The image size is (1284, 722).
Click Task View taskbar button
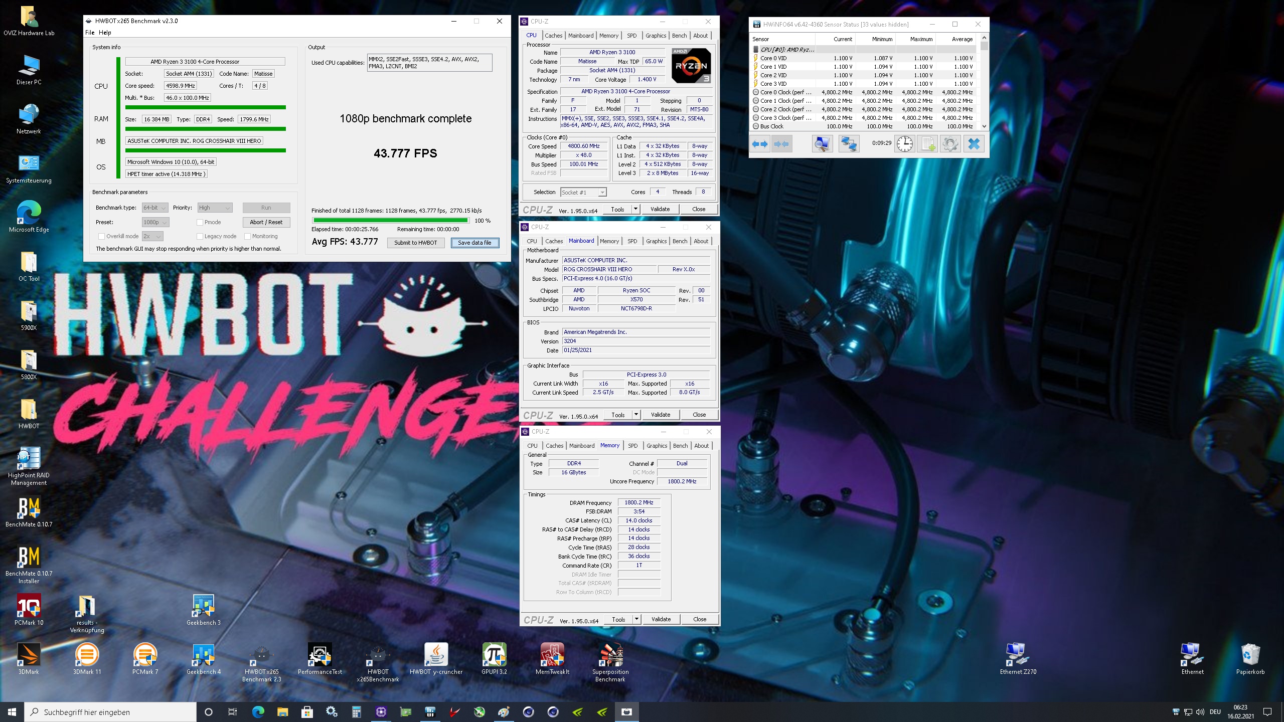(233, 711)
